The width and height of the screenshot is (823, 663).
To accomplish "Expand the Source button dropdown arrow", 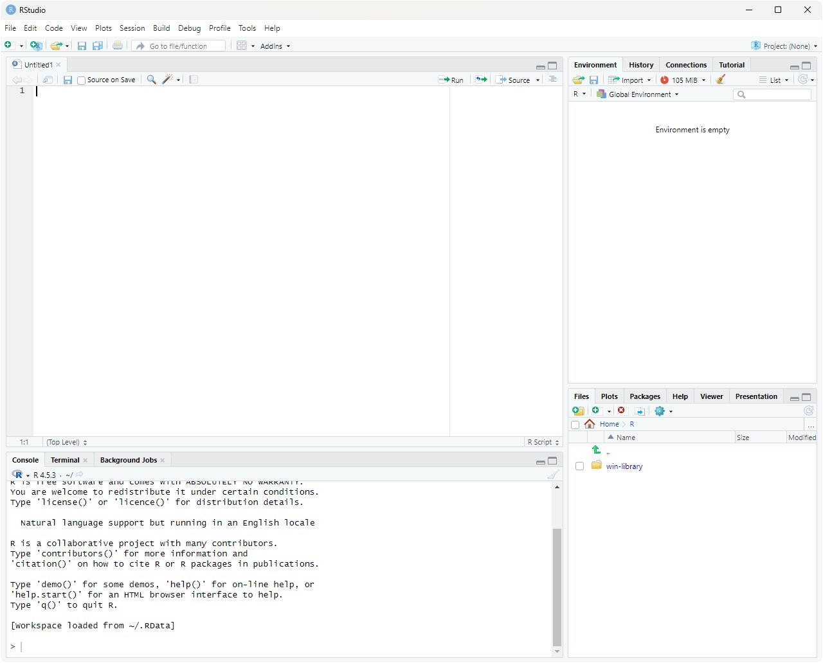I will click(x=538, y=80).
